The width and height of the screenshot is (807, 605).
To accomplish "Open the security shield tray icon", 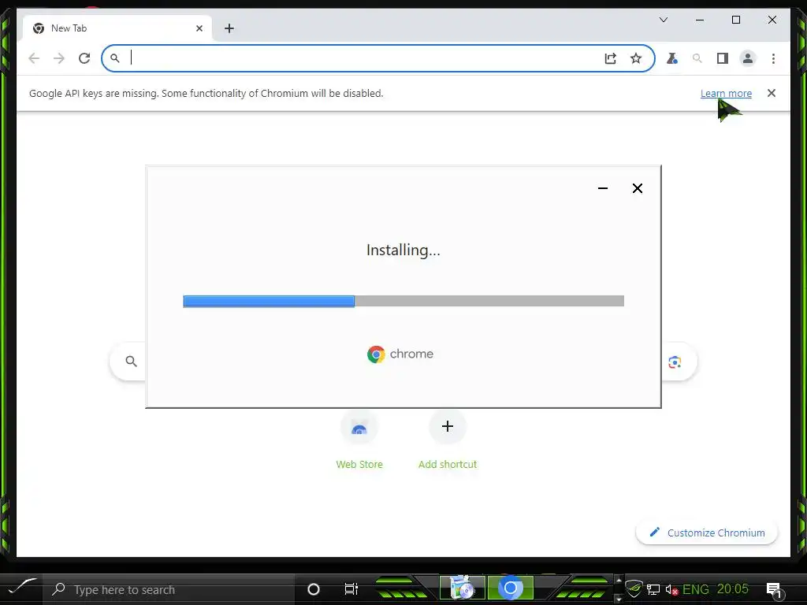I will point(634,588).
